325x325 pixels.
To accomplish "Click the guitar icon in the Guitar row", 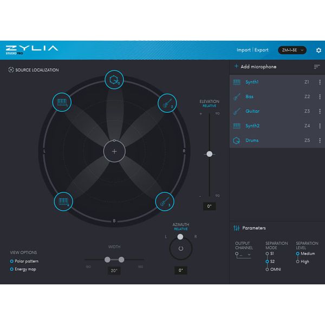I will [237, 111].
